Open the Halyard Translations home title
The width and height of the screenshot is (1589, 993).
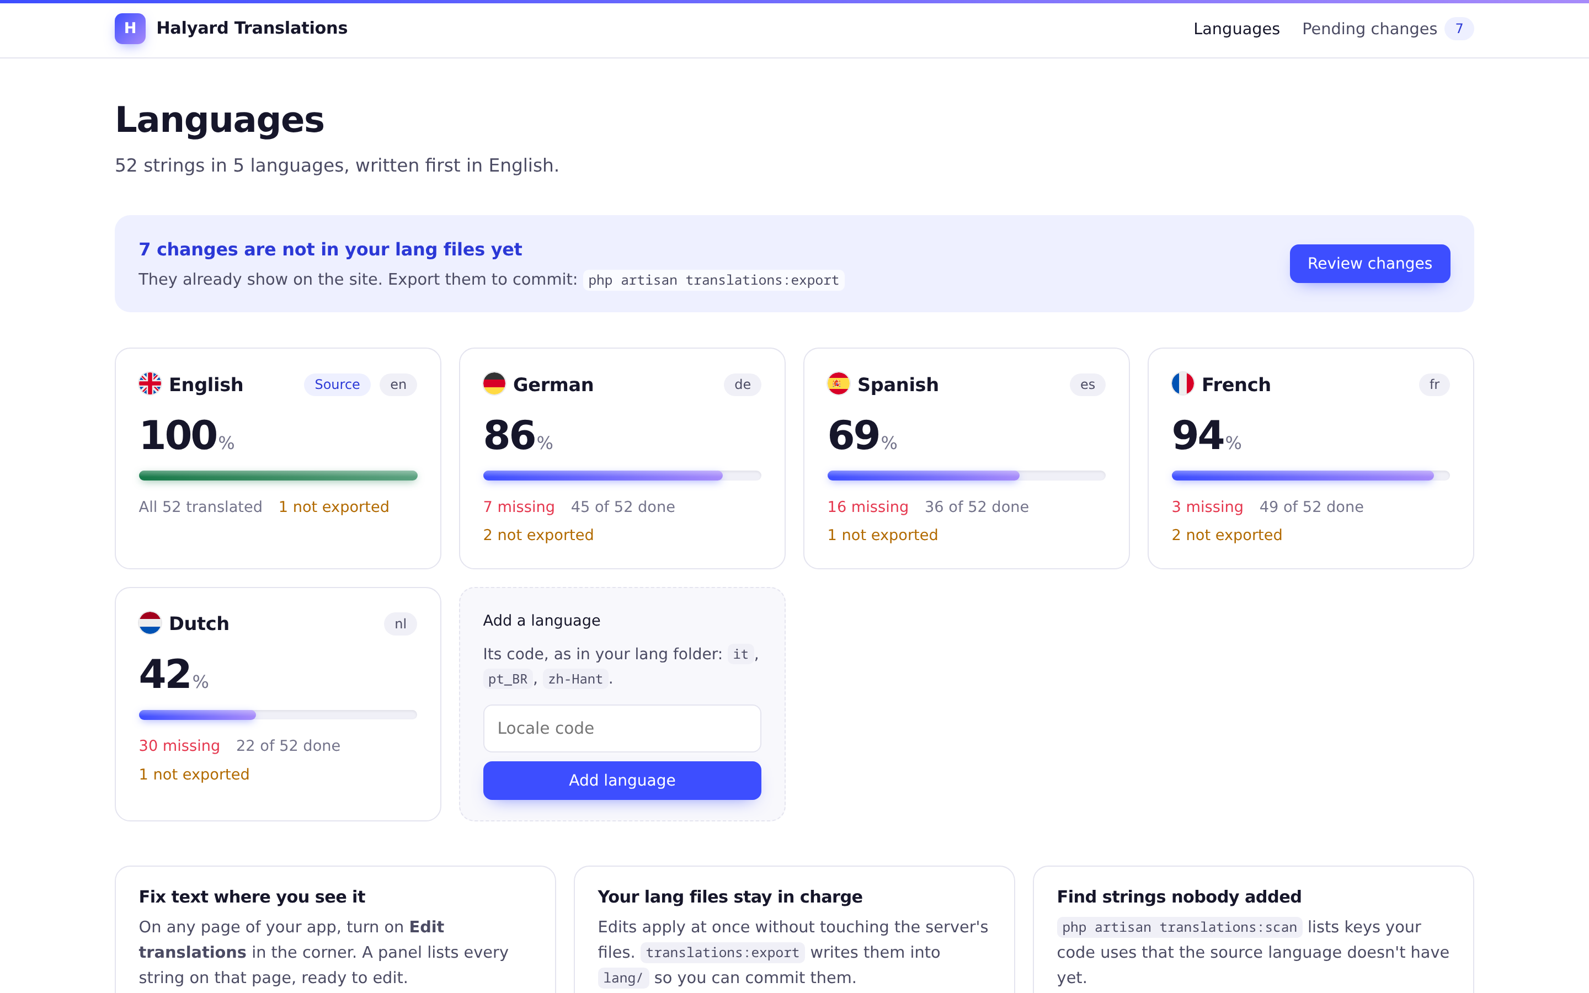(252, 28)
